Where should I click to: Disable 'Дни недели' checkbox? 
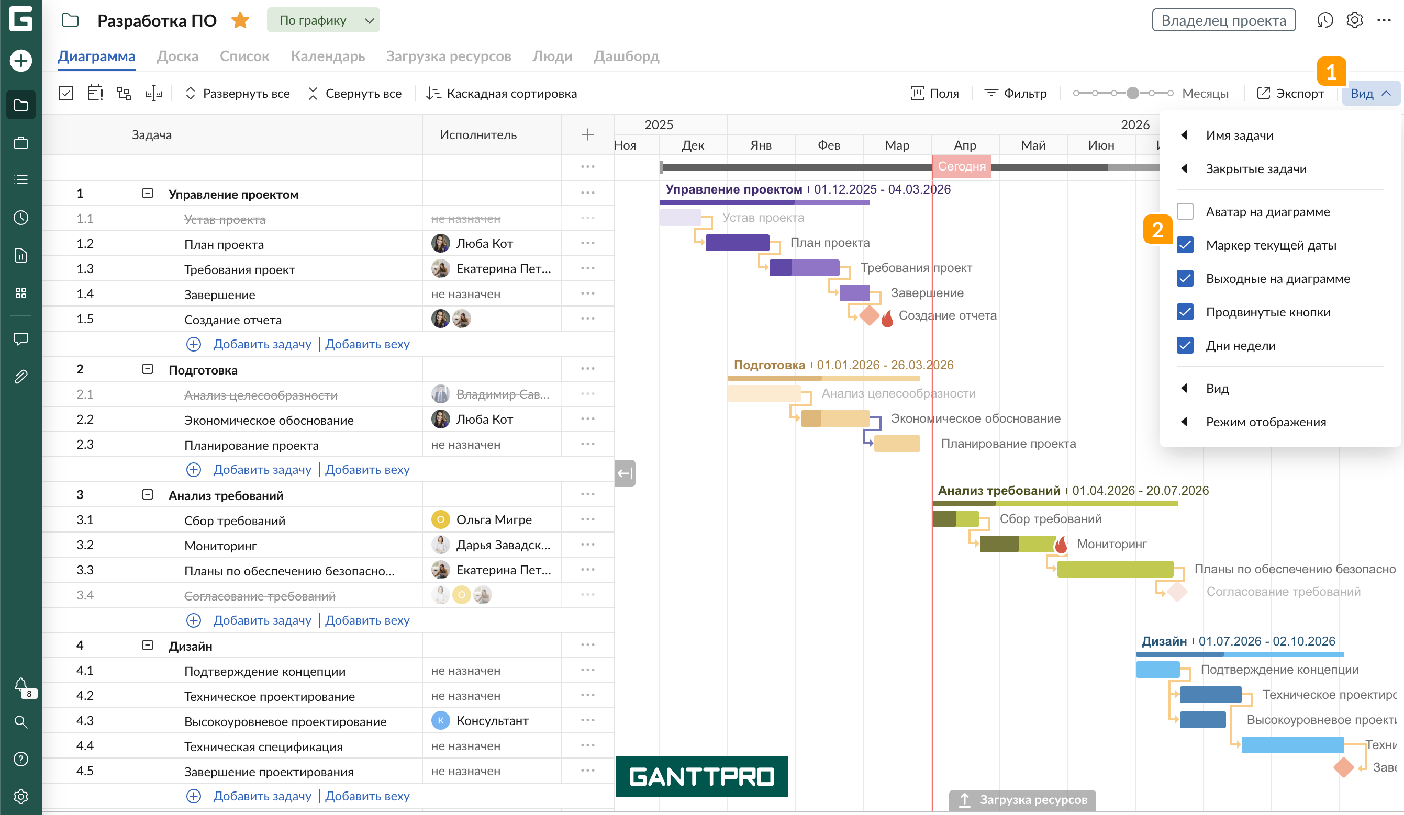[x=1185, y=346]
